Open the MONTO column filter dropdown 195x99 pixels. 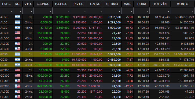(193, 11)
